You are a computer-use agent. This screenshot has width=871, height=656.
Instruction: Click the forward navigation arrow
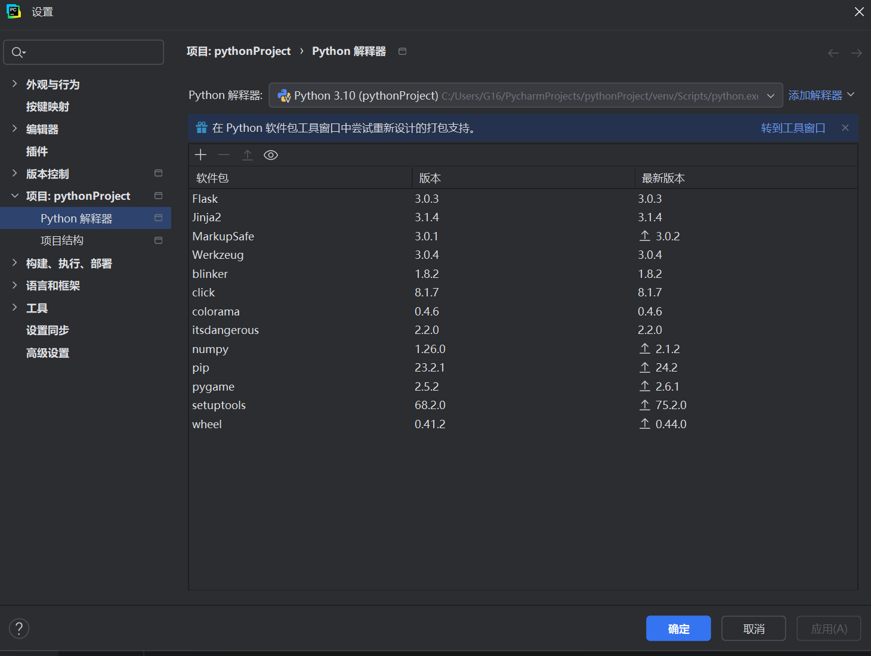[856, 53]
